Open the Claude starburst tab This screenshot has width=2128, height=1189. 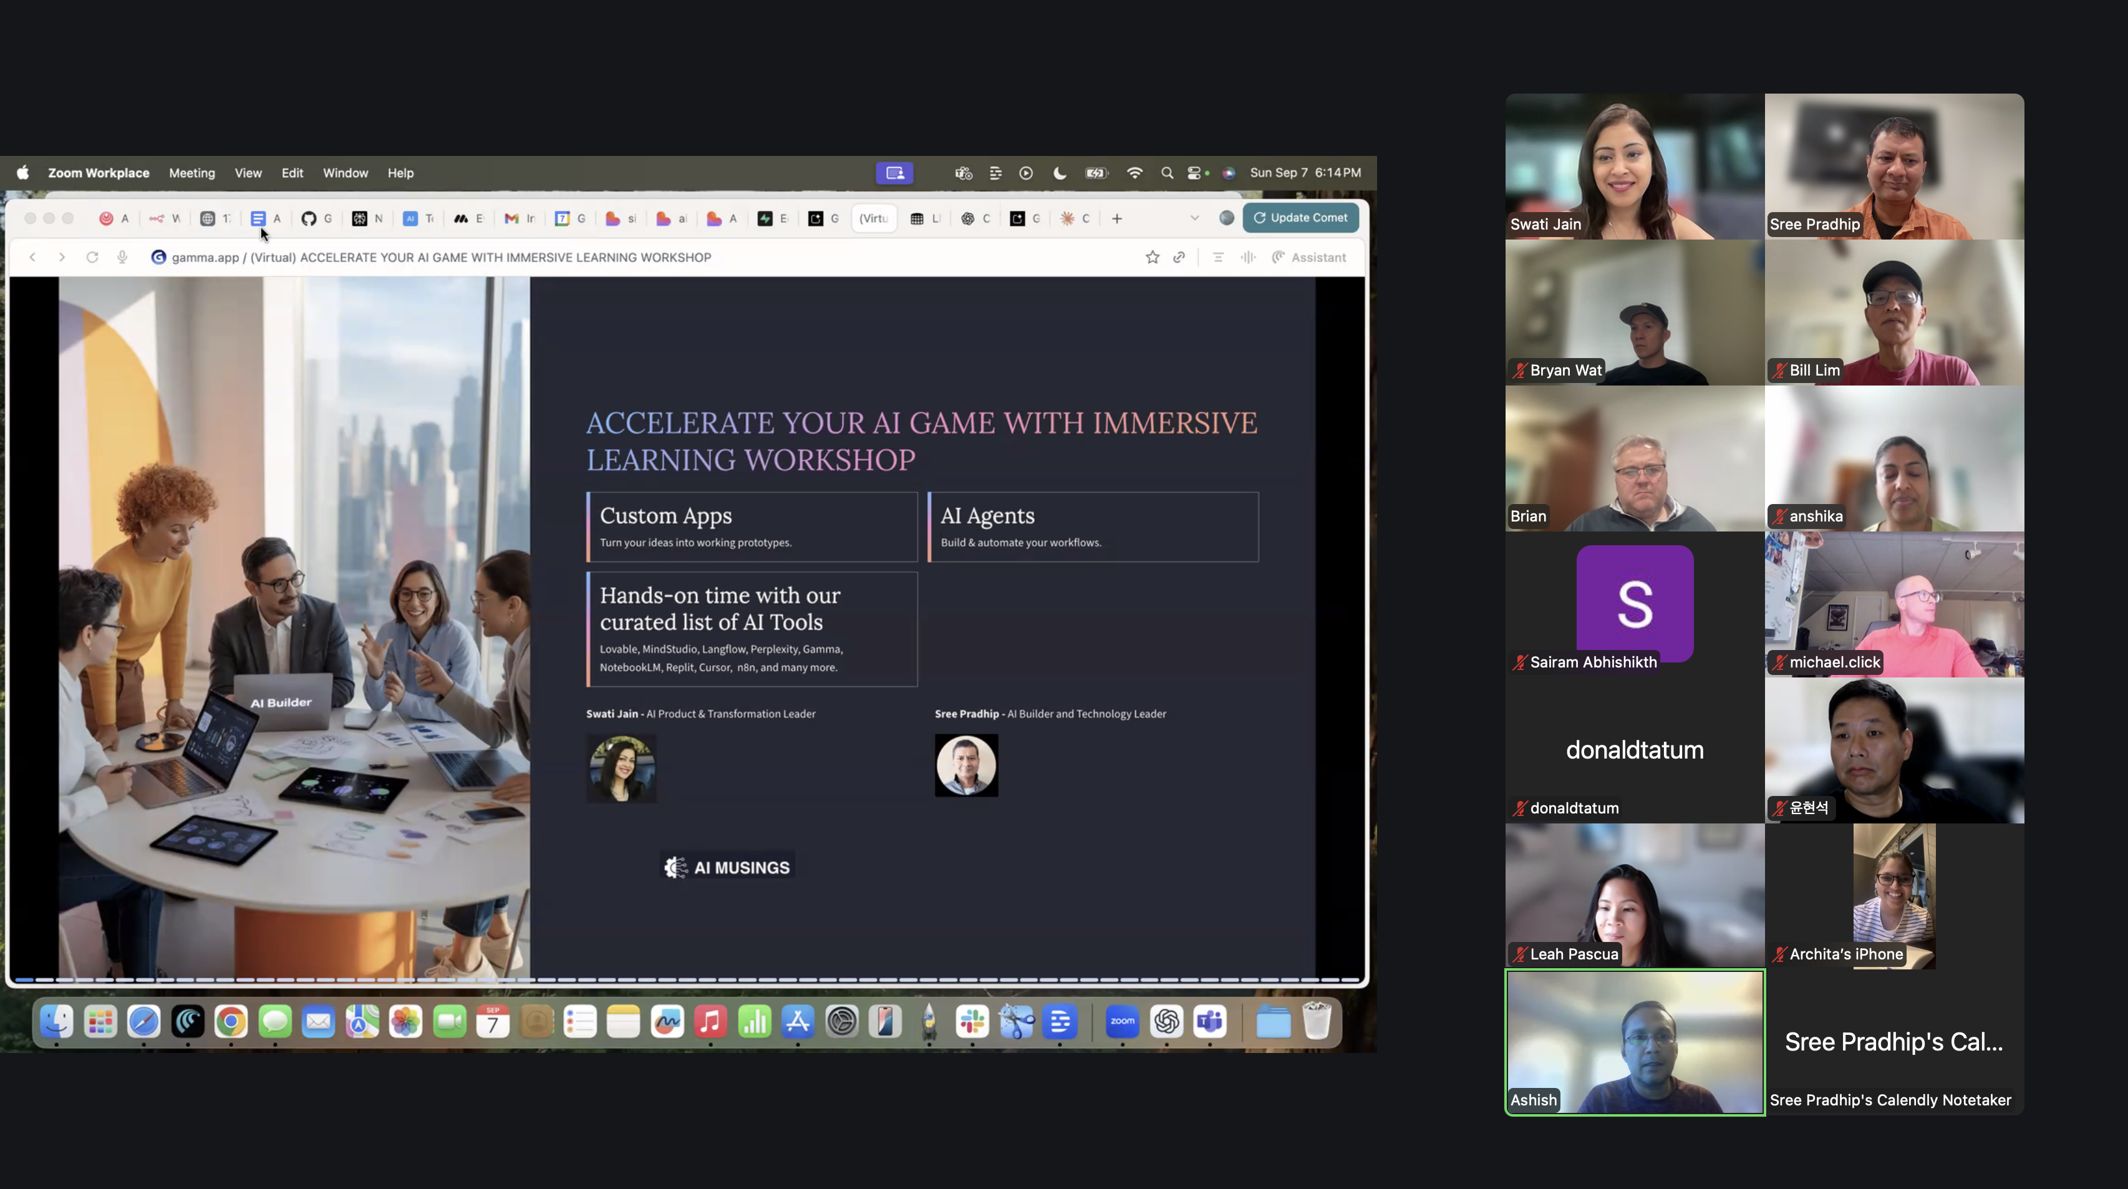pyautogui.click(x=1075, y=218)
